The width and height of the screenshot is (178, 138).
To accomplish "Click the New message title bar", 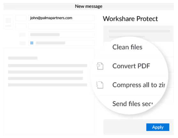I will tap(89, 6).
